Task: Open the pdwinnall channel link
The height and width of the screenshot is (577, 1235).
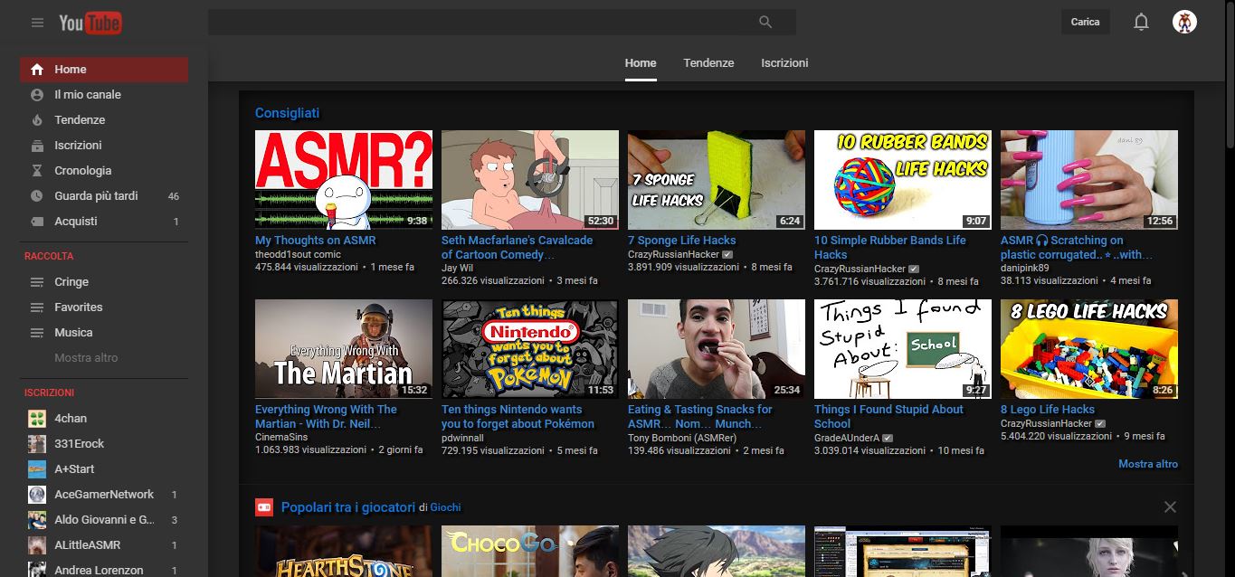Action: coord(462,438)
